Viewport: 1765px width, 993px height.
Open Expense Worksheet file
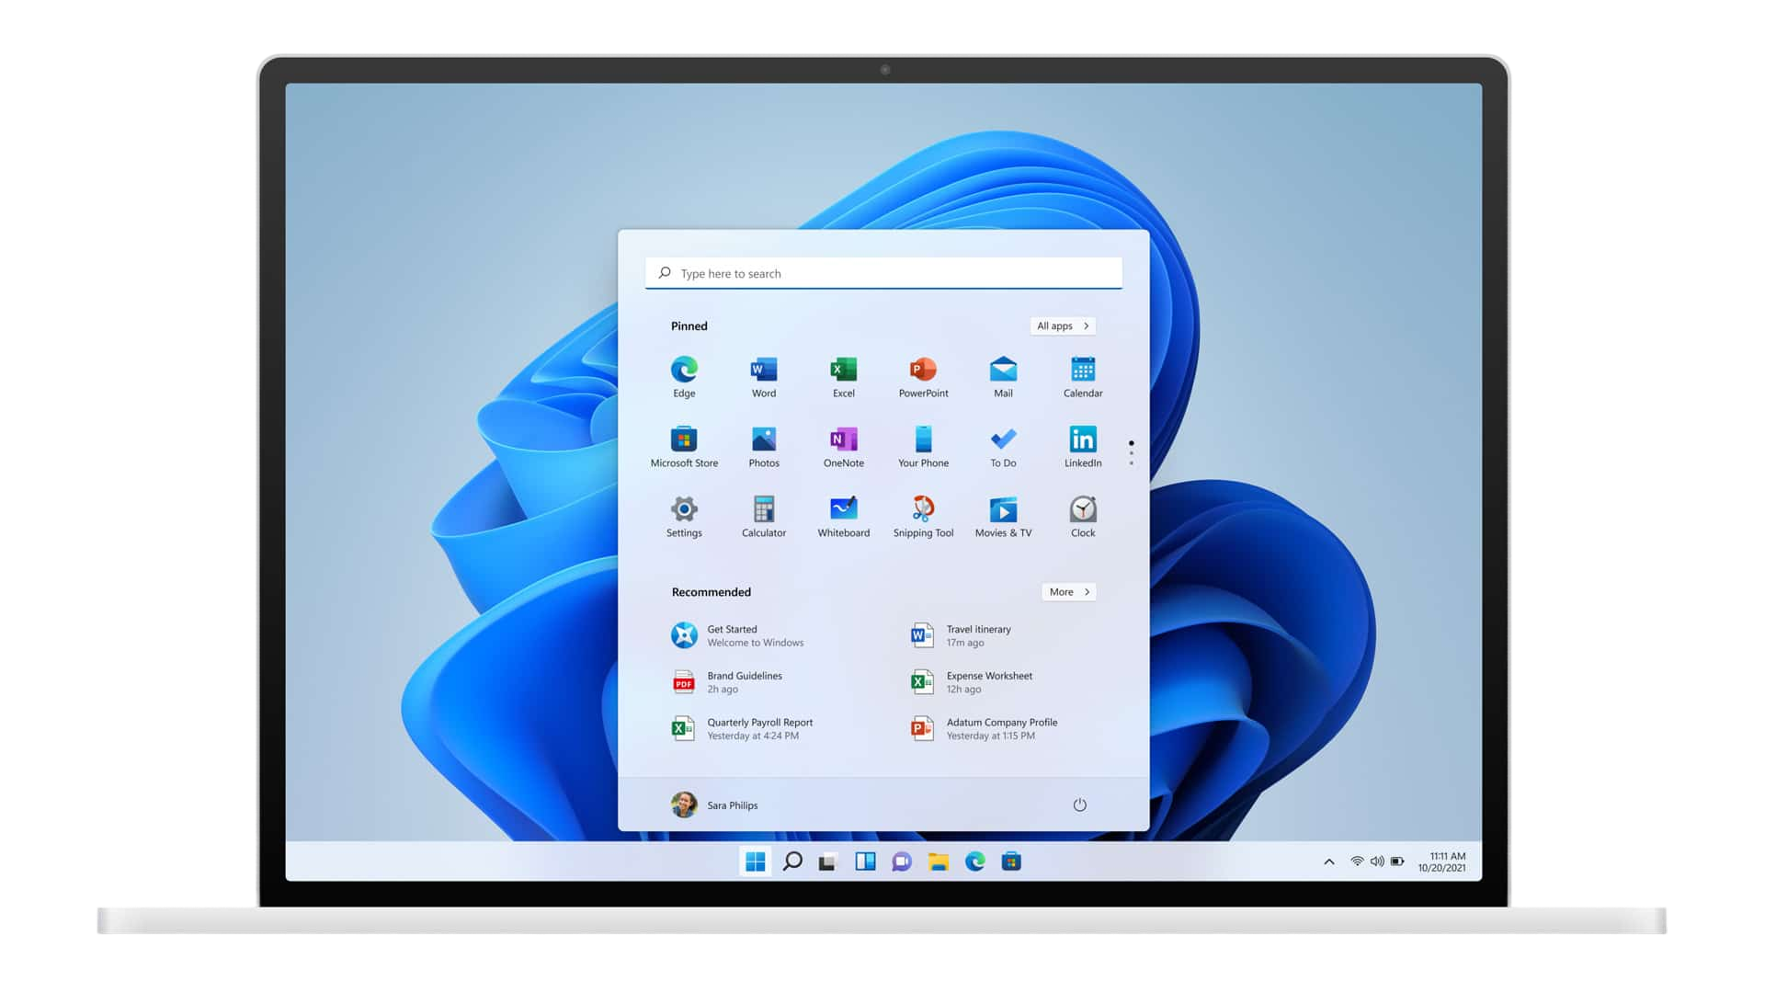(x=973, y=682)
